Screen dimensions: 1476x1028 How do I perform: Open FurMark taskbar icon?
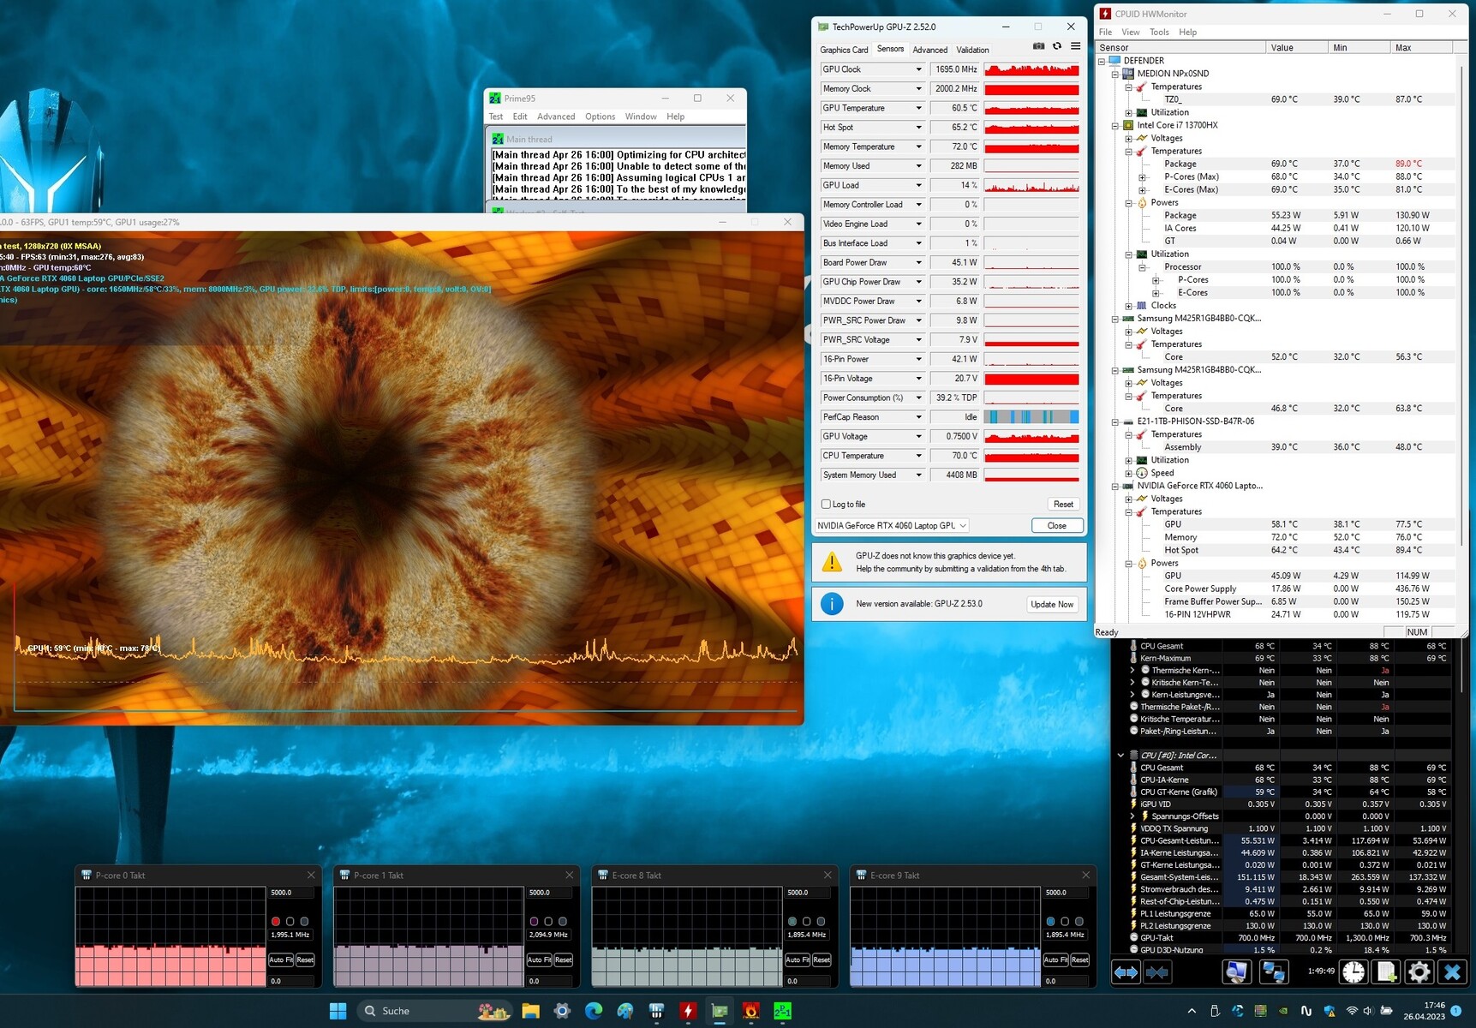(751, 1011)
